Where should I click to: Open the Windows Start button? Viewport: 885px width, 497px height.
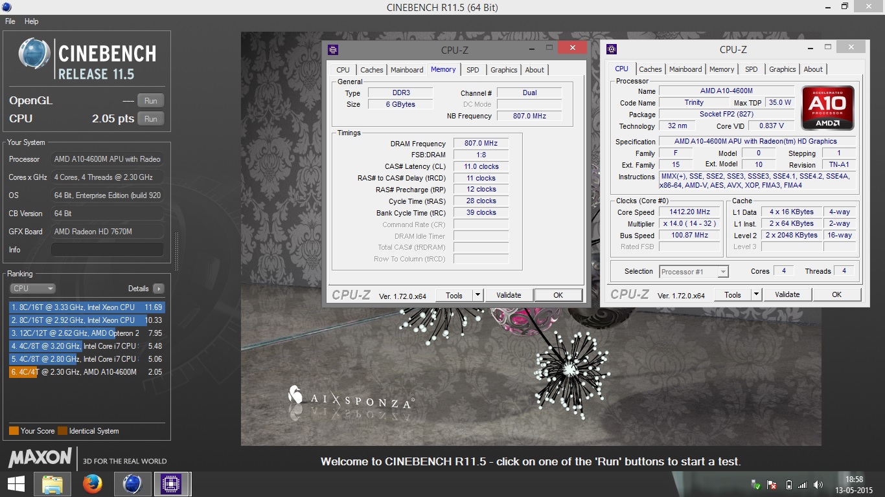click(x=16, y=483)
